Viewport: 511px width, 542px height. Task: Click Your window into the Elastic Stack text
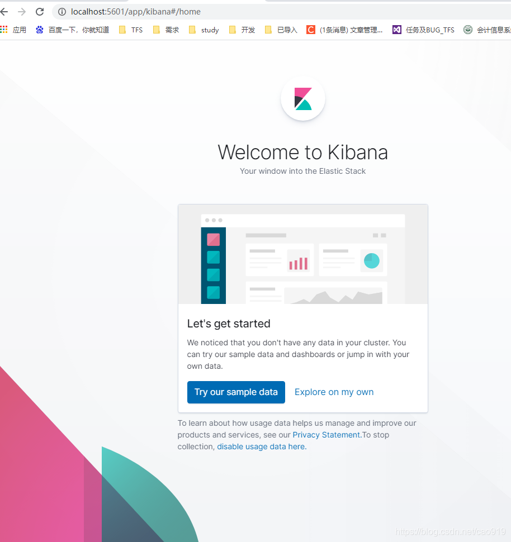coord(302,171)
